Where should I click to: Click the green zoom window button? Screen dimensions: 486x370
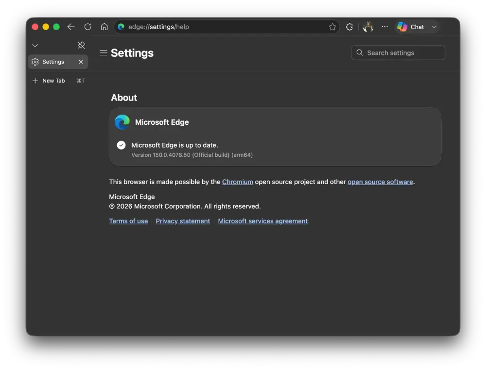tap(56, 27)
